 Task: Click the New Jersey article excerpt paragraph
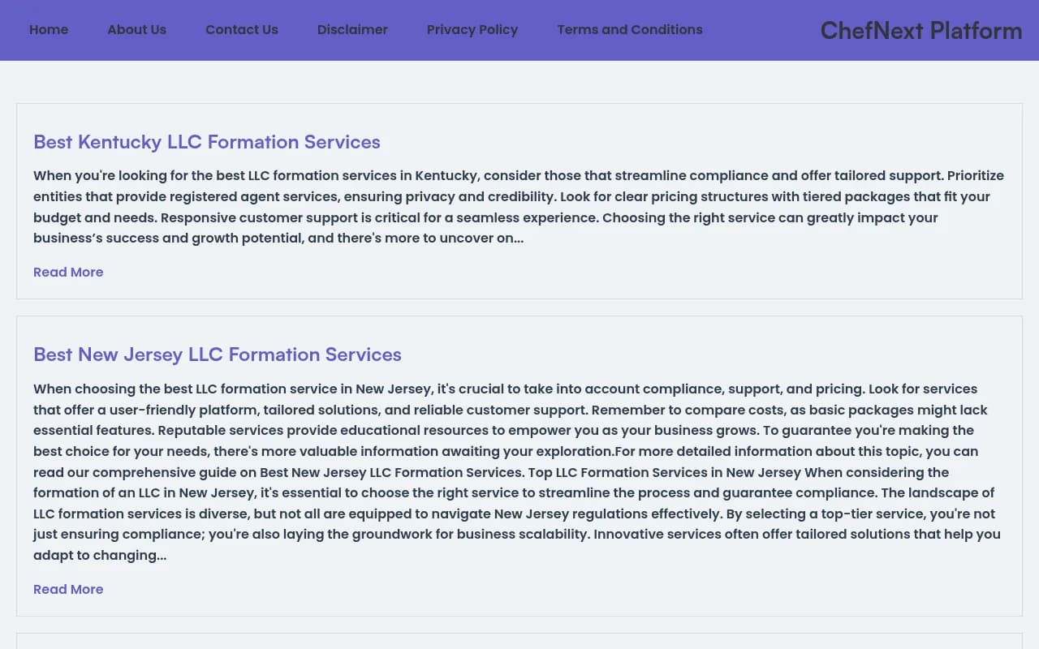[x=519, y=471]
